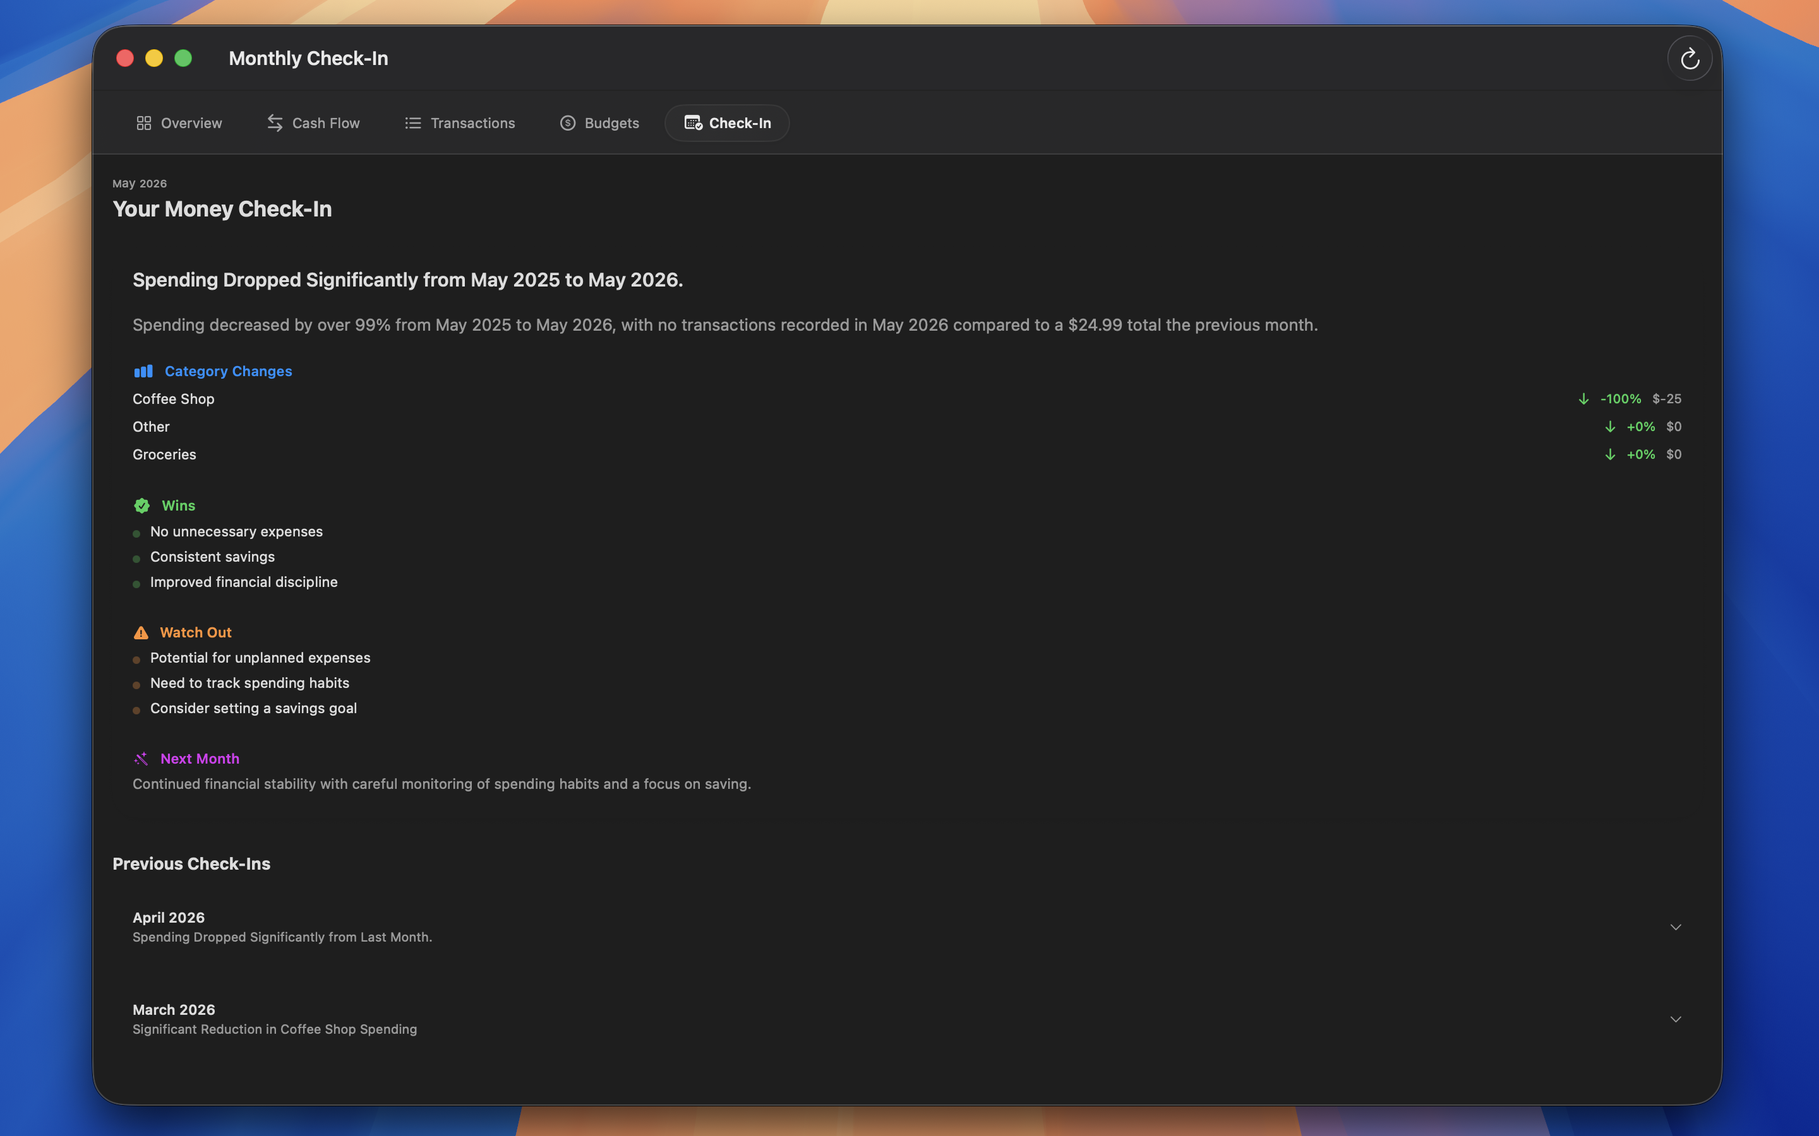Click the Coffee Shop category label
Image resolution: width=1819 pixels, height=1136 pixels.
pyautogui.click(x=174, y=399)
